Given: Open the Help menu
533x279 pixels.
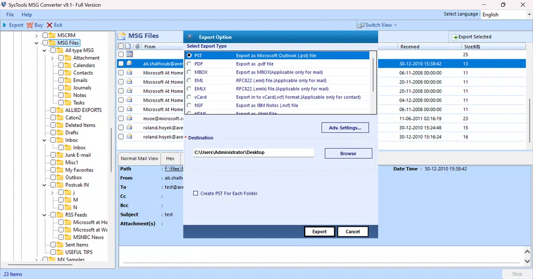Looking at the screenshot, I should (x=27, y=15).
